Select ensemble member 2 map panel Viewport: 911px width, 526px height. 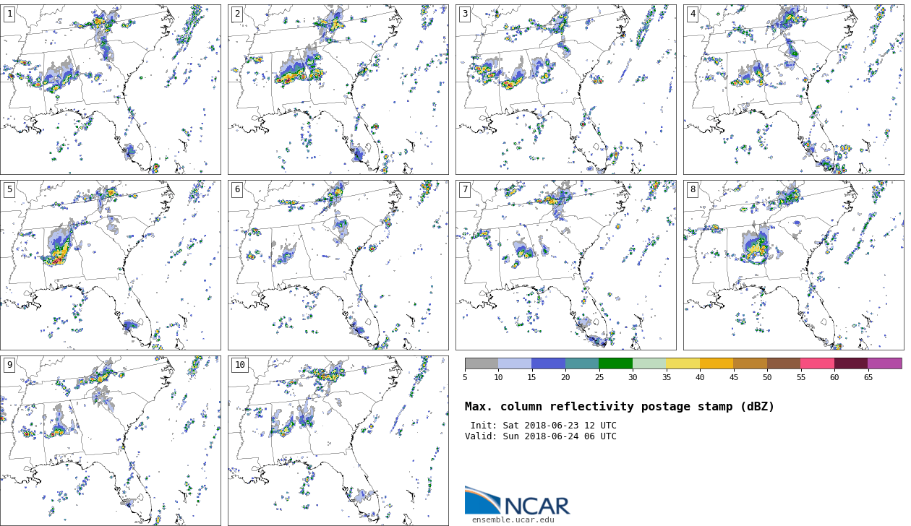[338, 90]
